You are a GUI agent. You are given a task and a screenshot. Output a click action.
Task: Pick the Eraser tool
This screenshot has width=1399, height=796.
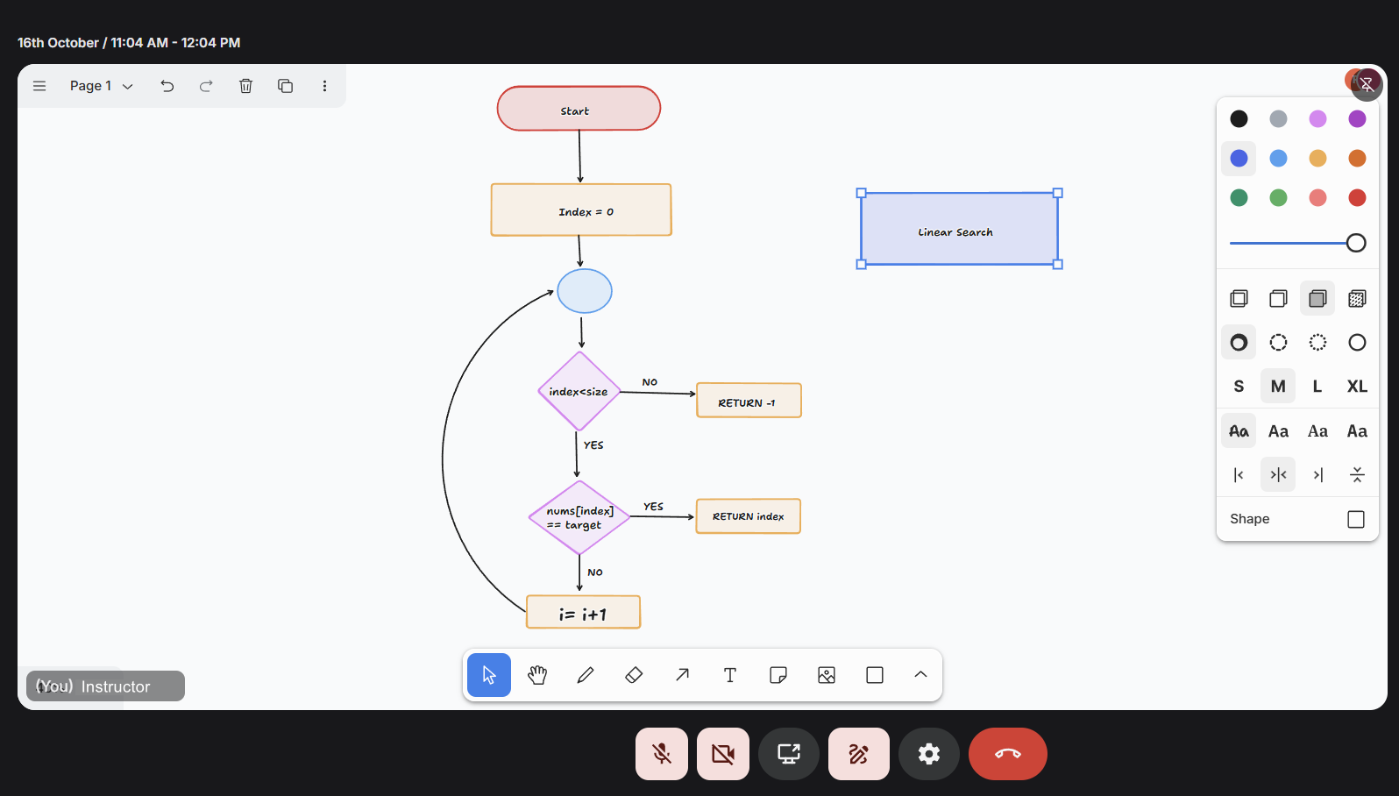tap(634, 675)
